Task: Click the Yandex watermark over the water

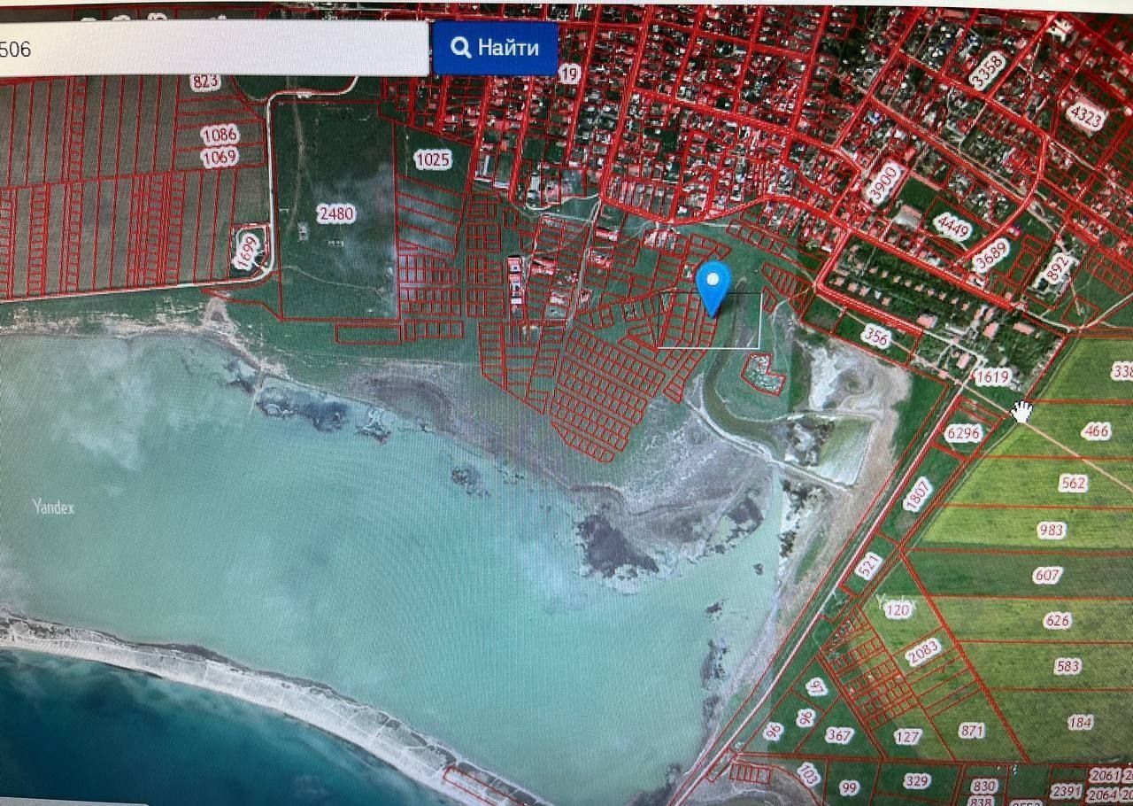Action: click(53, 508)
